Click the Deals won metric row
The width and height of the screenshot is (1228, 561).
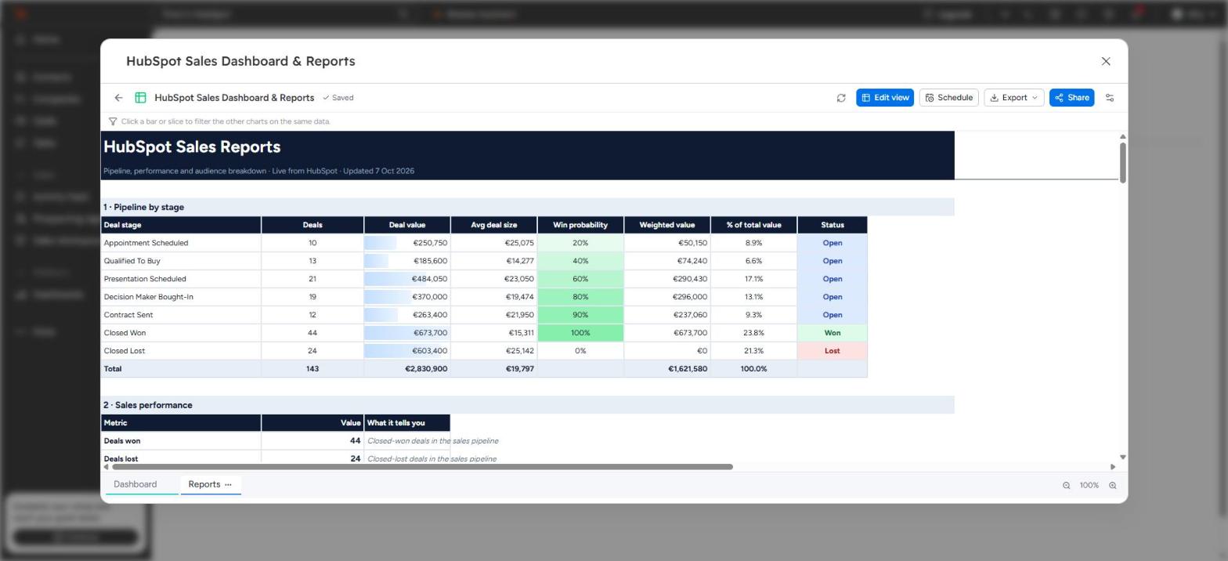click(x=276, y=441)
